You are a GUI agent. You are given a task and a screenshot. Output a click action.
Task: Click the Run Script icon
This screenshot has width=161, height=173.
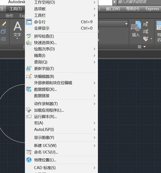click(x=29, y=117)
